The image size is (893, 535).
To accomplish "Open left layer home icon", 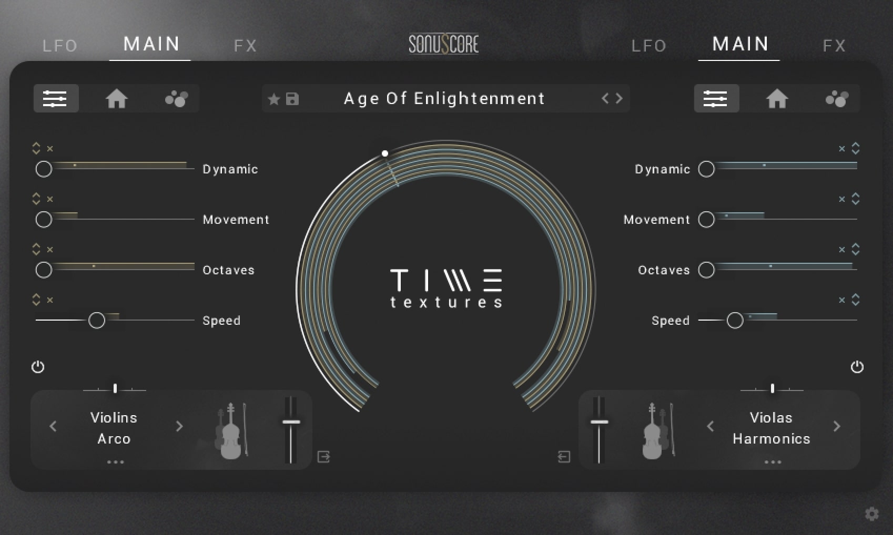I will (x=116, y=98).
